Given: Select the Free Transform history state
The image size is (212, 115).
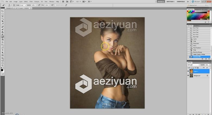Looking at the screenshot, I should coord(197,48).
